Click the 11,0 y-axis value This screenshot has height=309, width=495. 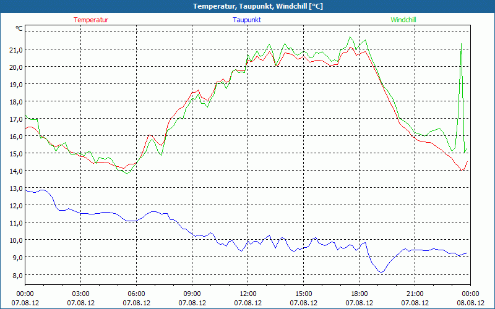(17, 223)
